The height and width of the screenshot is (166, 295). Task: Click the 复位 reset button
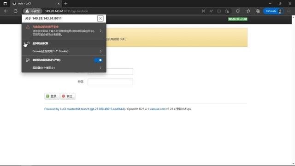[x=68, y=96]
